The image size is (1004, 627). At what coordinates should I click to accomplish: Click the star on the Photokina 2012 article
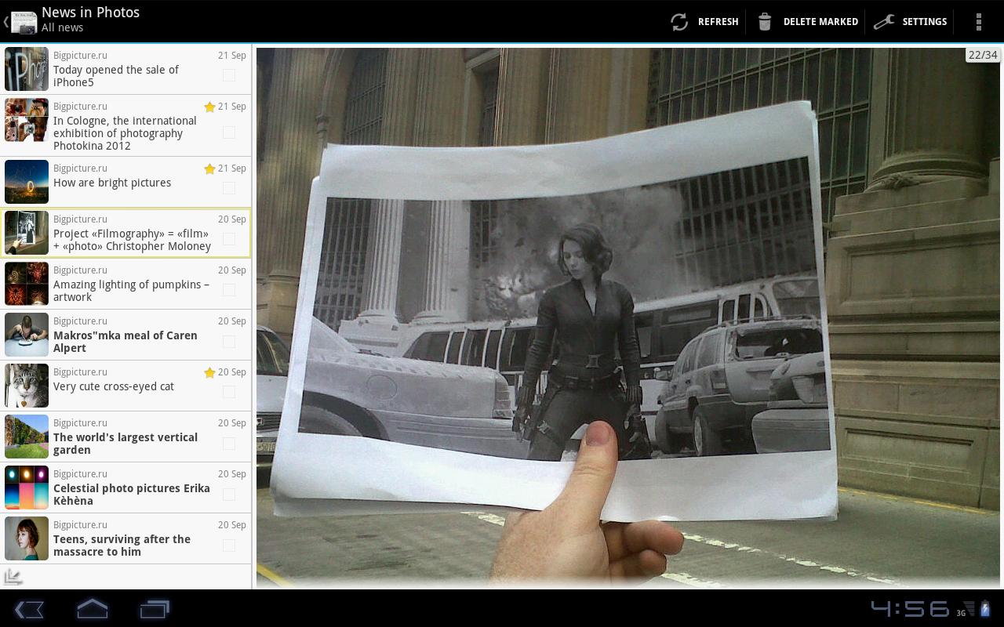[x=209, y=107]
